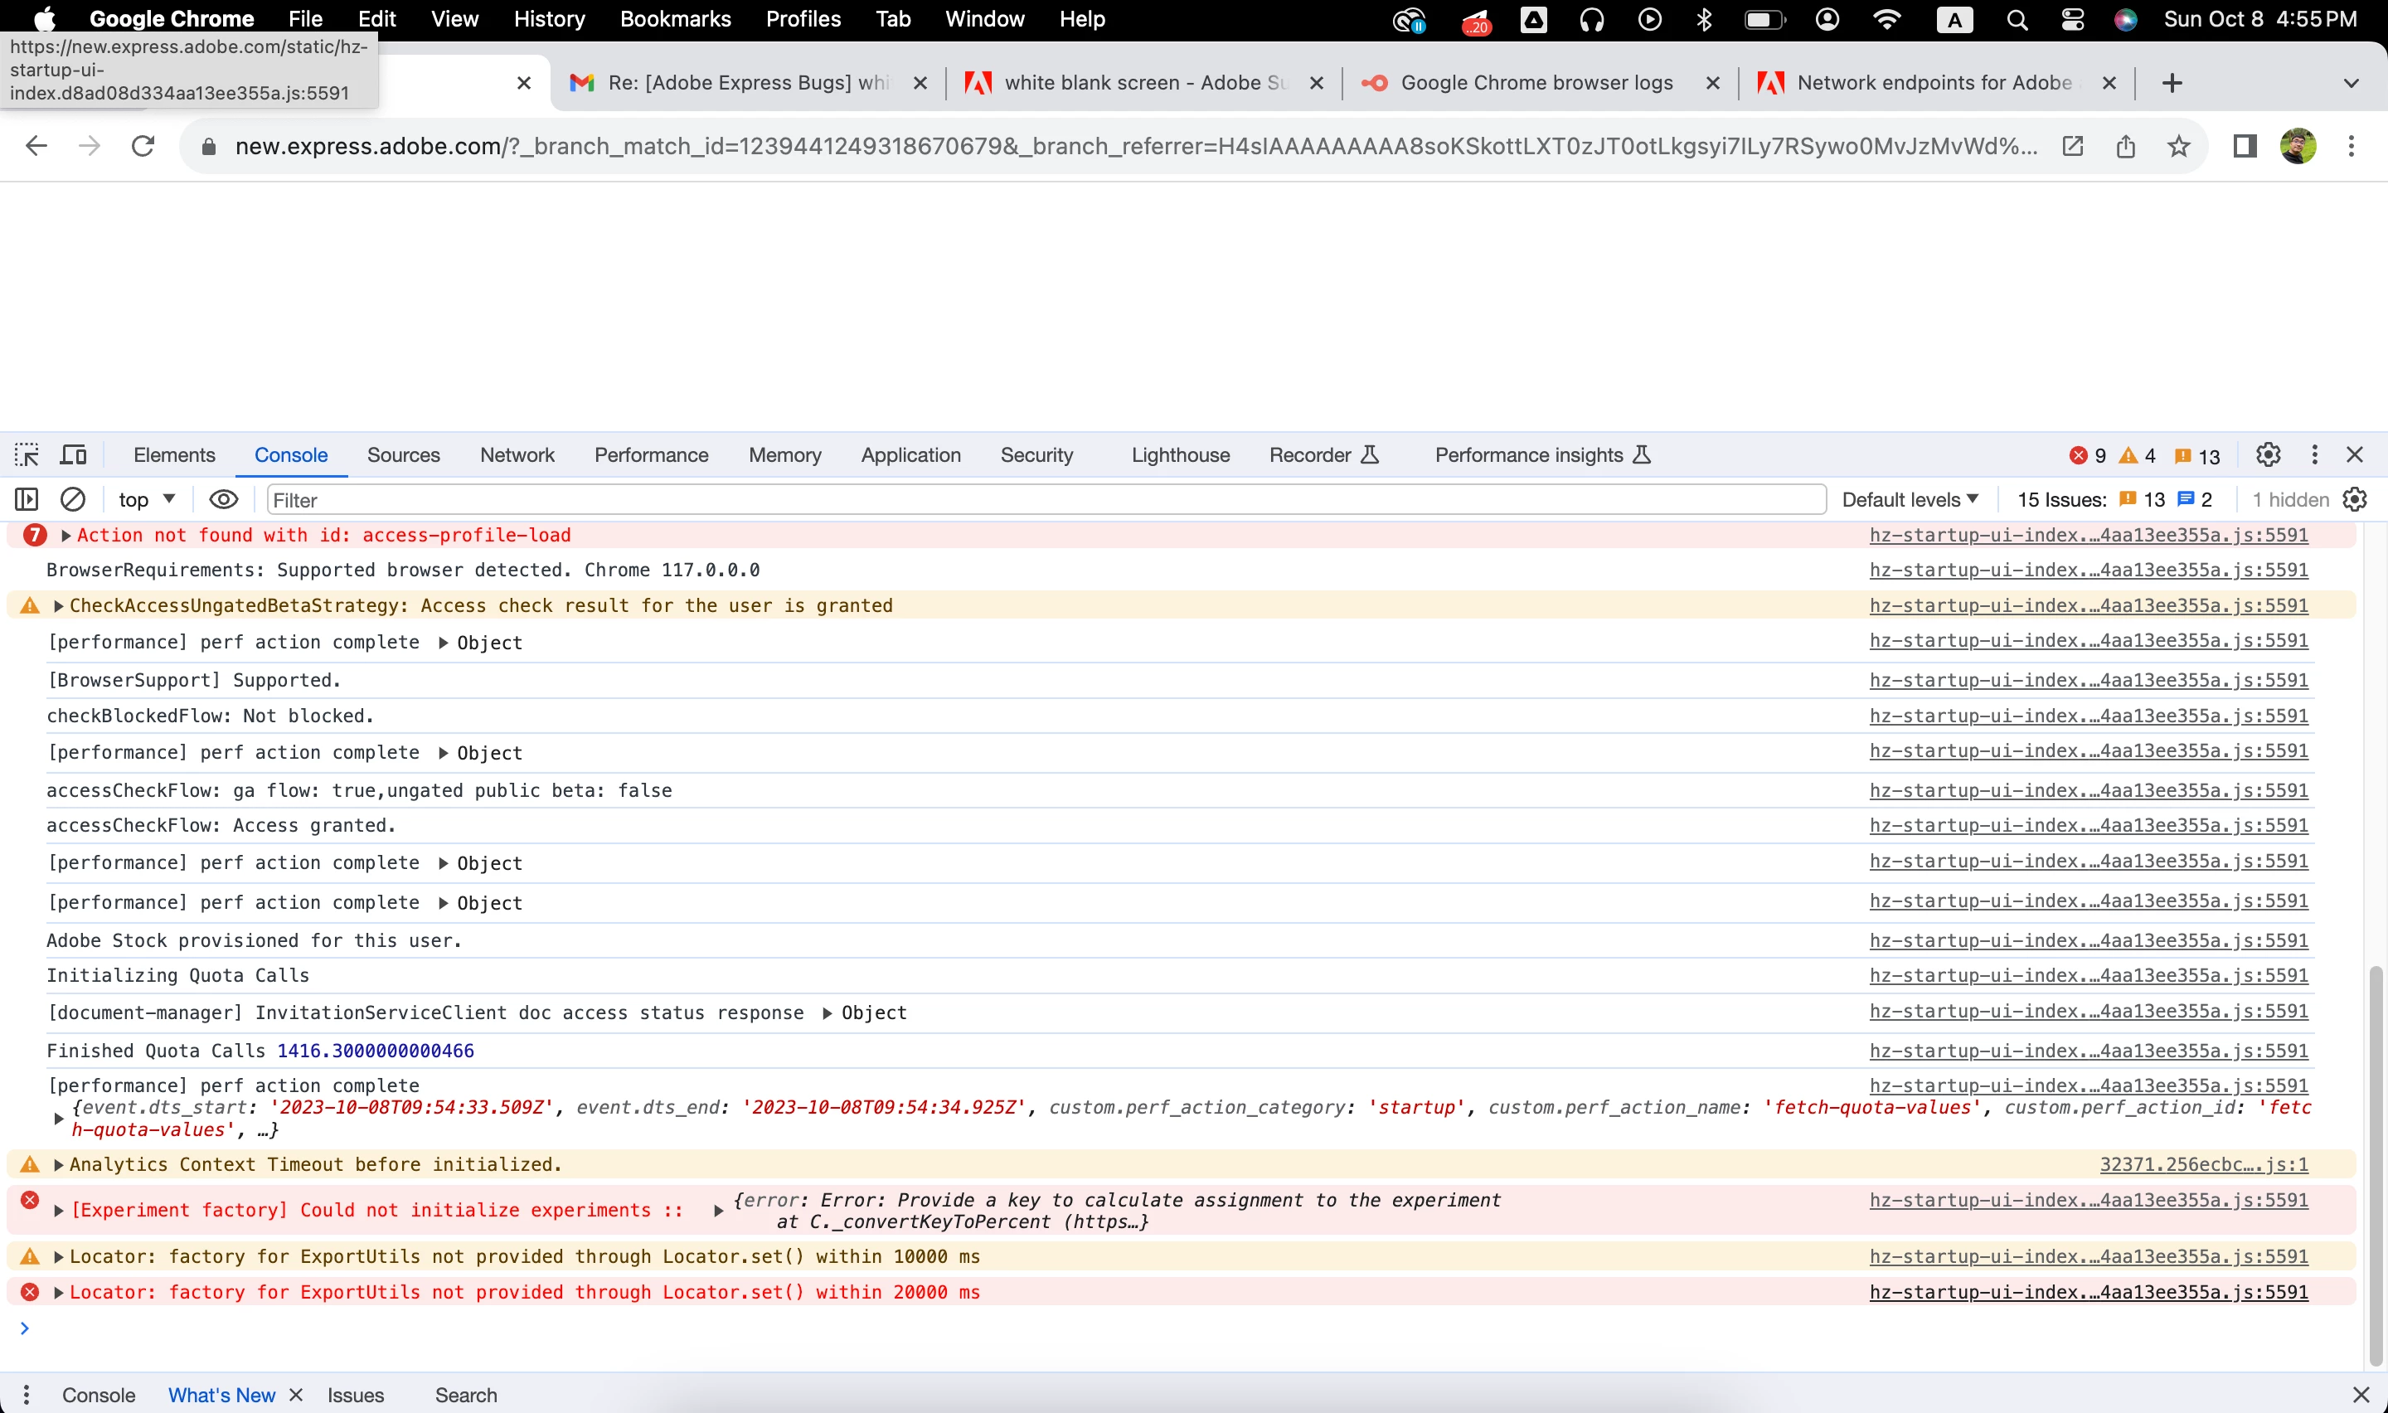Toggle the device toolbar icon

point(73,455)
